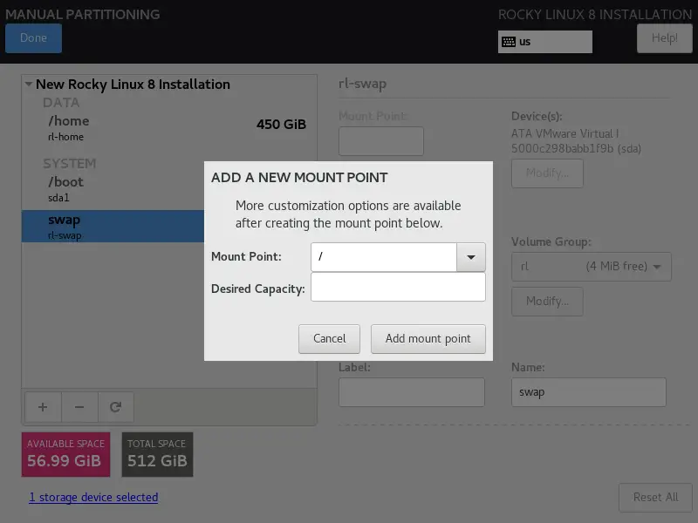
Task: Select the /home rl-home partition row
Action: point(169,128)
